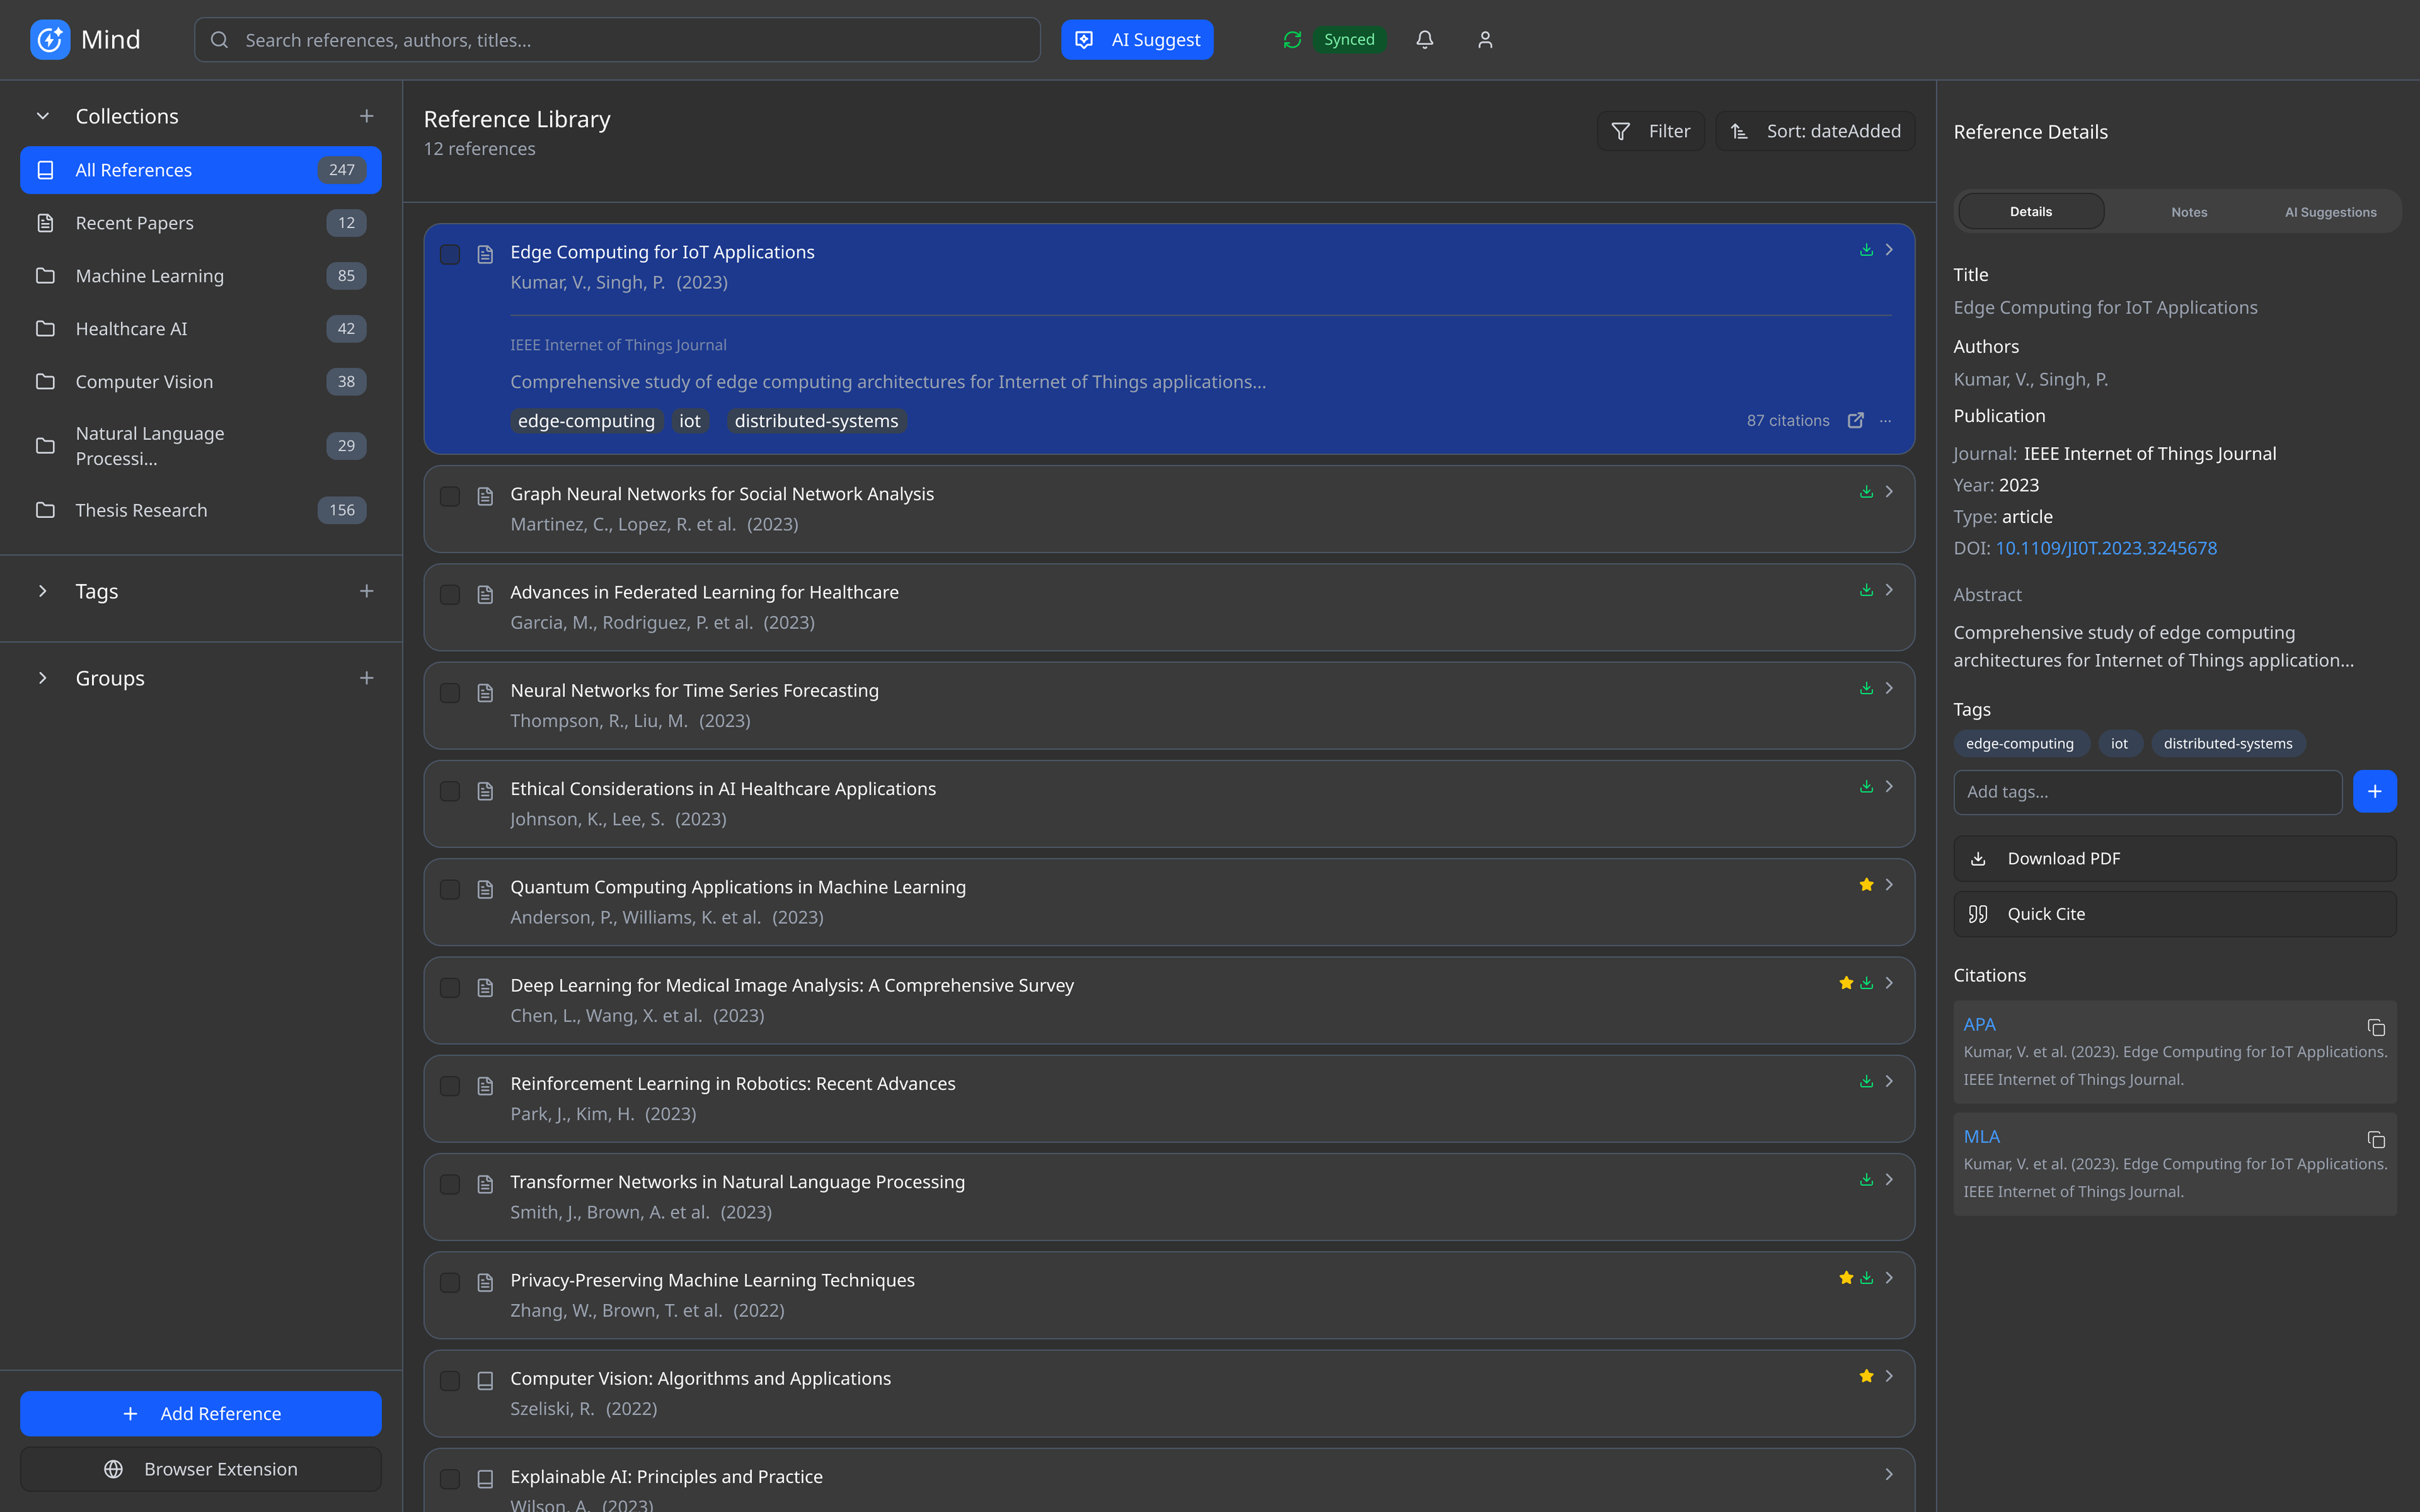Screen dimensions: 2420x1512
Task: Click the Add Reference button
Action: (201, 1413)
